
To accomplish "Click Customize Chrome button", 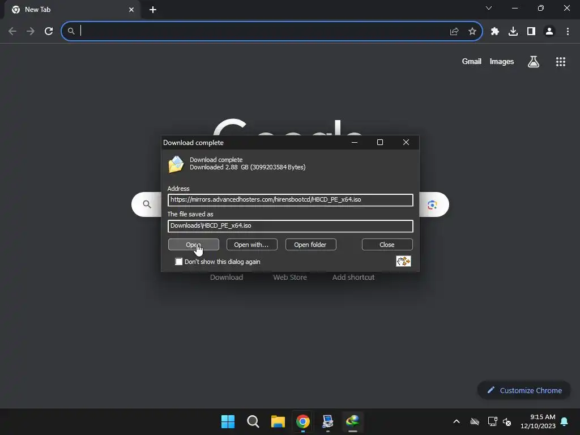I will pos(524,390).
